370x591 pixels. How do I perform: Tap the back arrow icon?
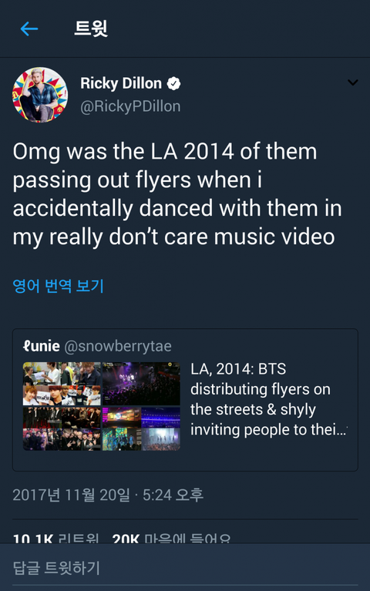[29, 29]
